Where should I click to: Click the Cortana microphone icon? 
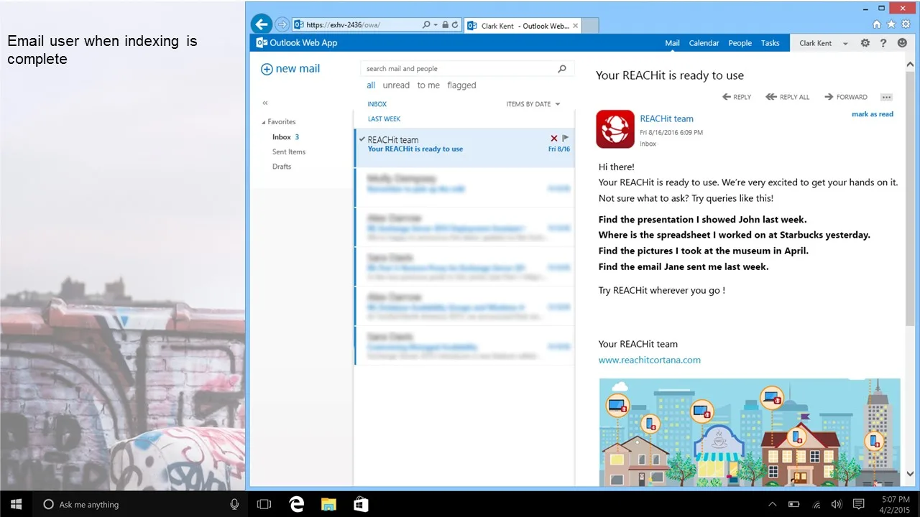(234, 504)
